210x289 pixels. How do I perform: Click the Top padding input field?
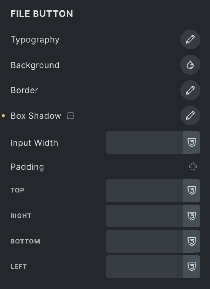tap(144, 191)
